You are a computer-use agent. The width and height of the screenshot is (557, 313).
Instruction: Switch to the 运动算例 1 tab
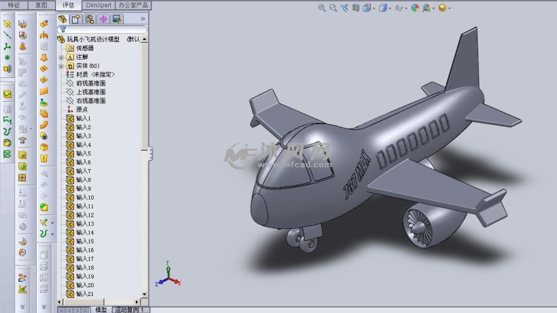coord(130,310)
